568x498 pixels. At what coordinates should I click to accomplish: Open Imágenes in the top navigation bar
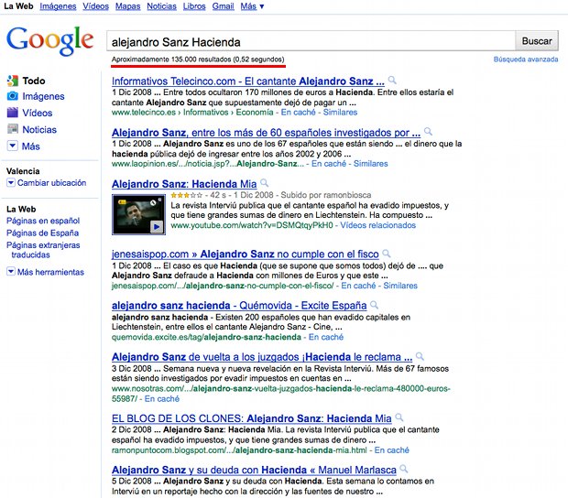[x=58, y=6]
